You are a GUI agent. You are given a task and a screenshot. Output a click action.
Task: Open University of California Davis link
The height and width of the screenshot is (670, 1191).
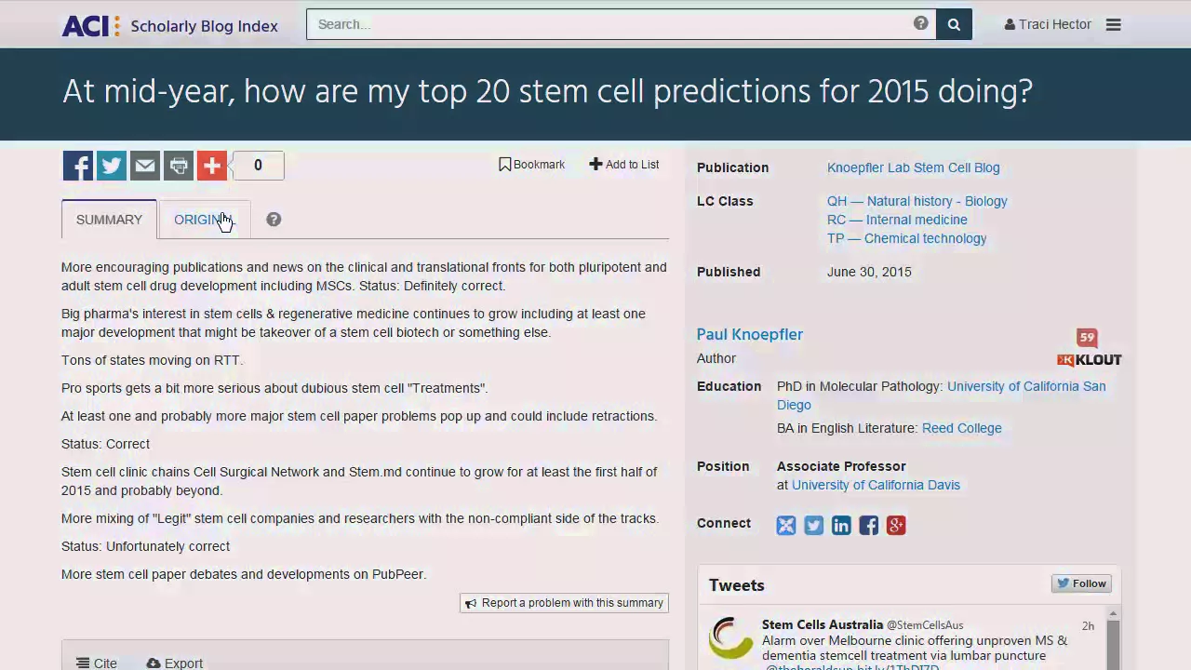click(x=876, y=485)
